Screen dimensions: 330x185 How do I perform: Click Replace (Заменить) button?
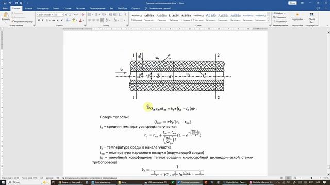(279, 17)
